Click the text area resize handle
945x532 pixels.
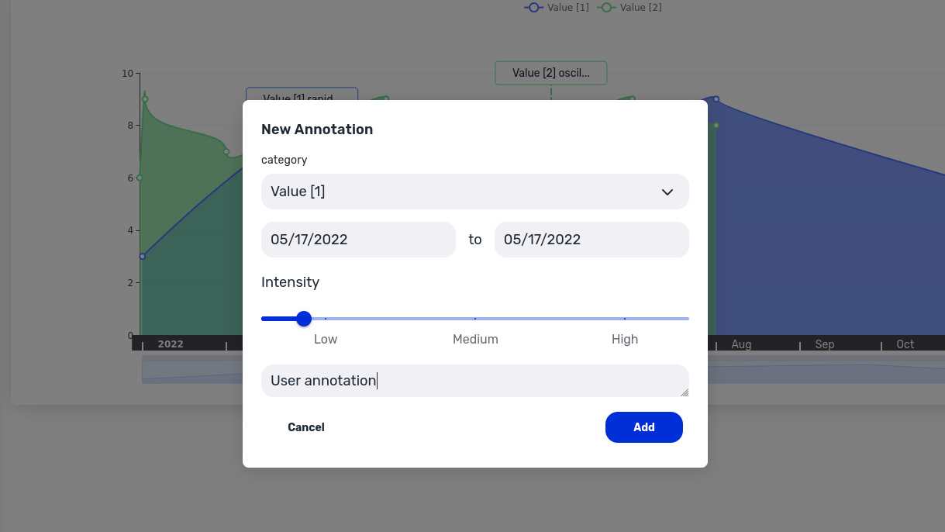[684, 392]
